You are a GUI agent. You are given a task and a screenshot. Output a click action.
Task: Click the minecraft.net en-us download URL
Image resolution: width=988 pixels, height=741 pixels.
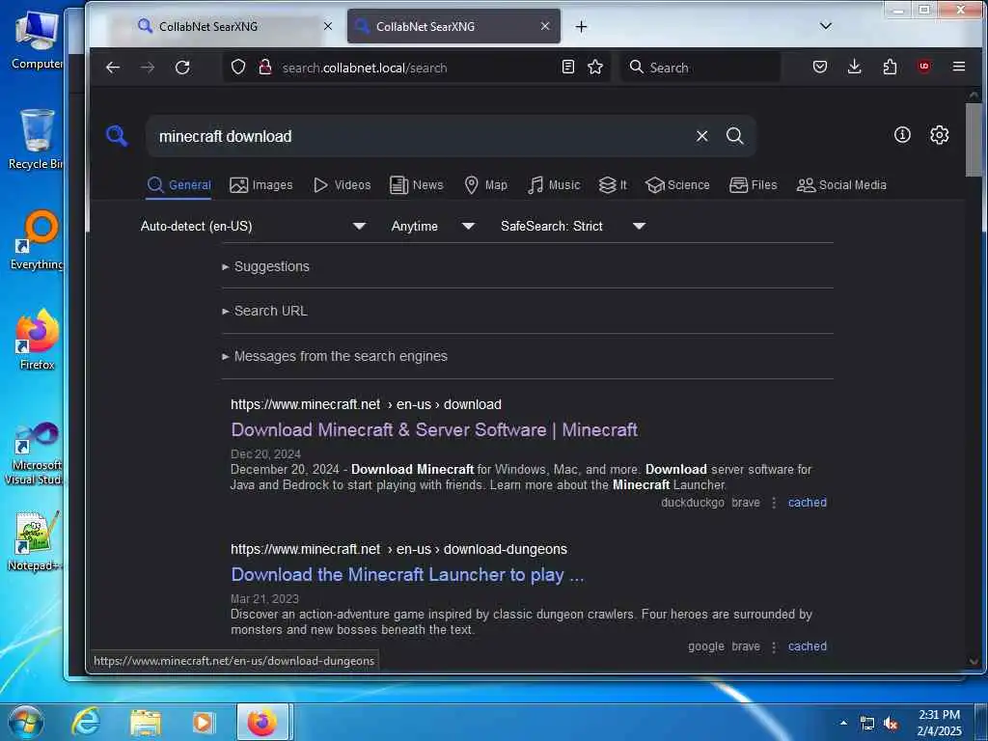point(366,404)
